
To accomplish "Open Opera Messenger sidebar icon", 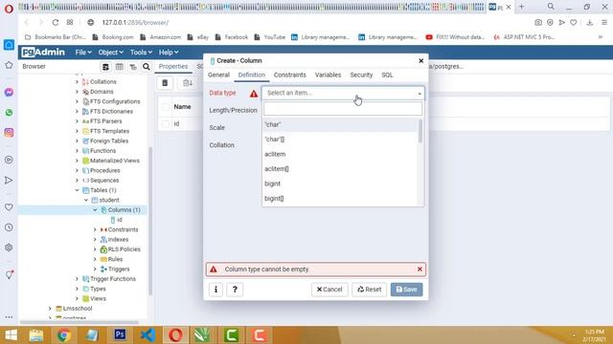I will click(9, 93).
